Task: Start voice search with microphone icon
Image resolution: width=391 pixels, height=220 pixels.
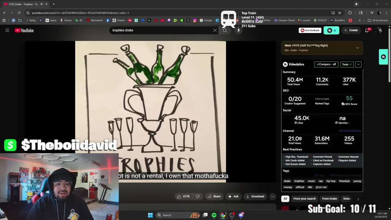Action: 239,30
